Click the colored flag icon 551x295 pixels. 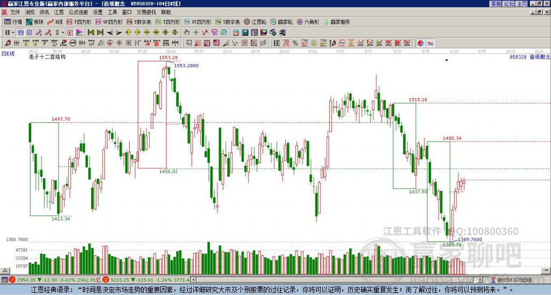coord(80,33)
